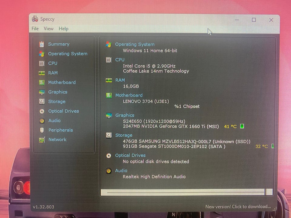Click the Audio speaker icon in sidebar

(42, 121)
